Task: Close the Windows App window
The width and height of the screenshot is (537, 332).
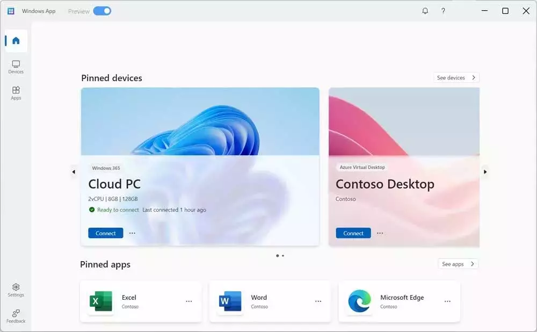Action: [526, 11]
